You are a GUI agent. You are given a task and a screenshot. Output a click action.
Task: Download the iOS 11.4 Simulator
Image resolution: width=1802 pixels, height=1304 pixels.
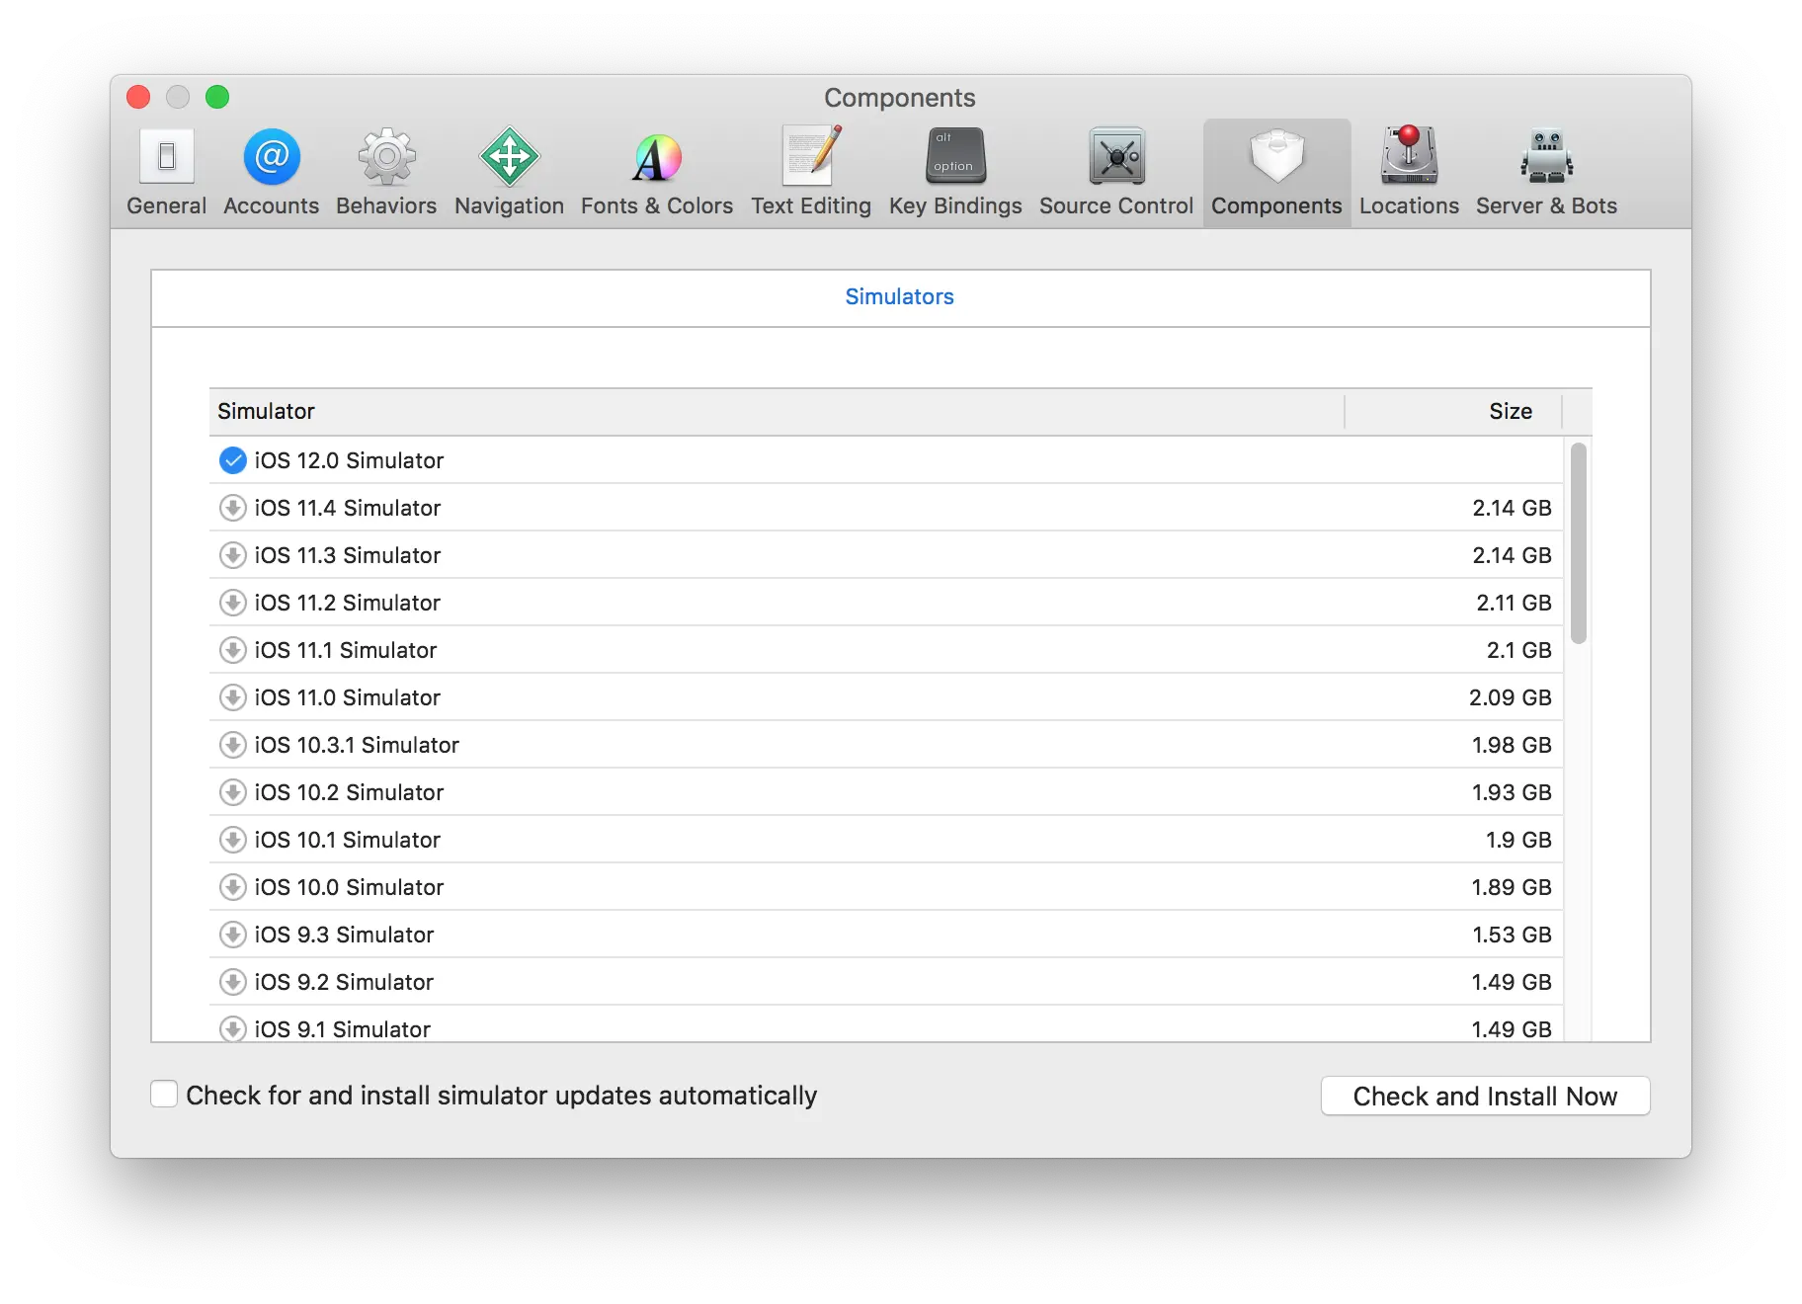[x=232, y=508]
